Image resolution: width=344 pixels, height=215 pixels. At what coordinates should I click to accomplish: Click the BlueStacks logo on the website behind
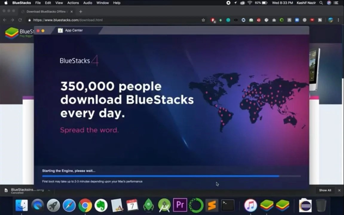pos(19,33)
